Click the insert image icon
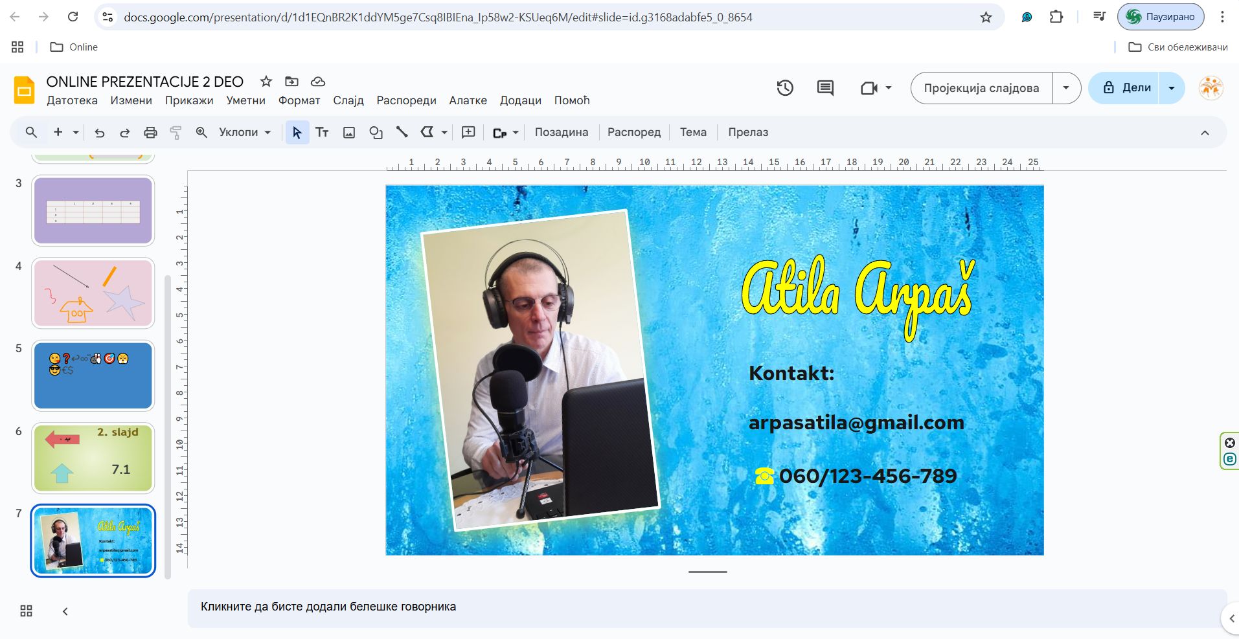Screen dimensions: 1239x639 tap(349, 133)
